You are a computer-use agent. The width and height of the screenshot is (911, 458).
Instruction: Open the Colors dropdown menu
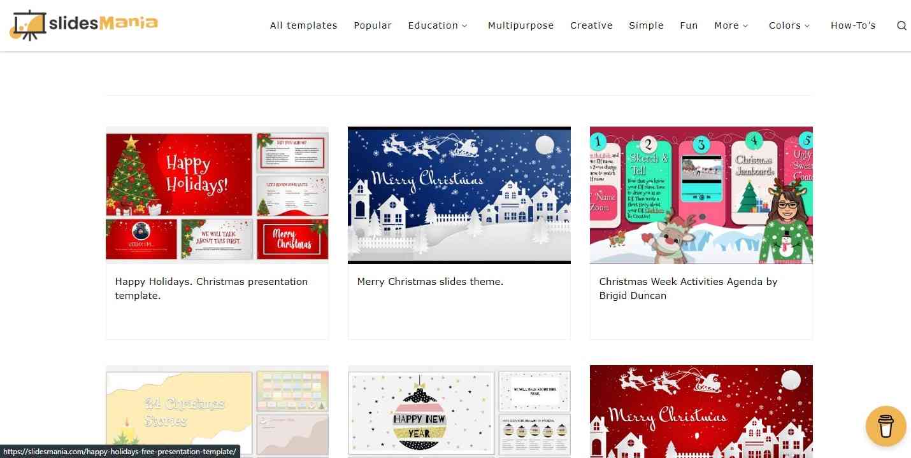pyautogui.click(x=789, y=25)
